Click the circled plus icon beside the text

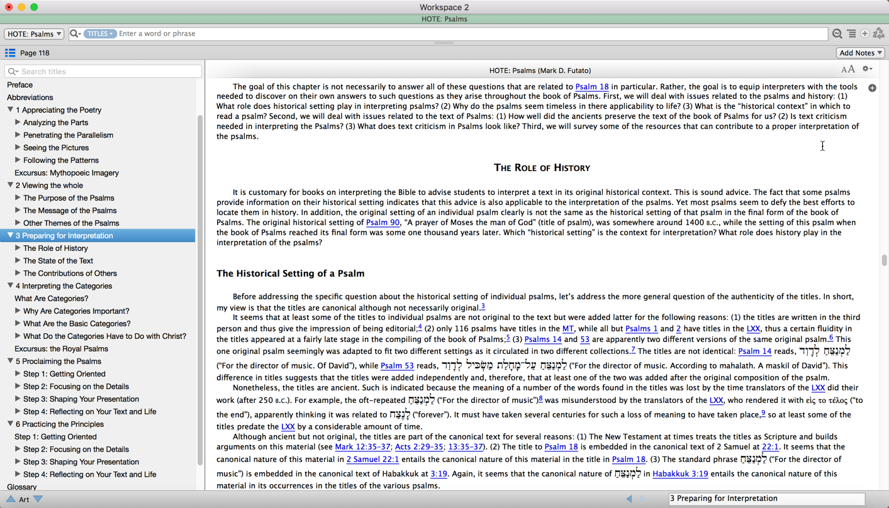[x=872, y=88]
